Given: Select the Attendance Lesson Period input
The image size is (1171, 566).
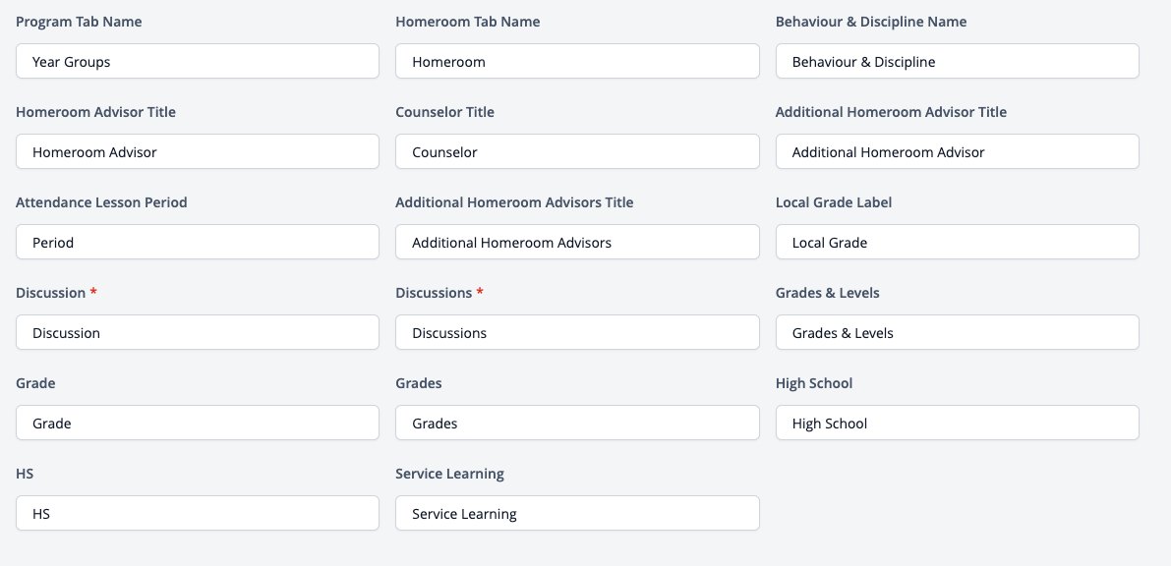Looking at the screenshot, I should [x=198, y=242].
